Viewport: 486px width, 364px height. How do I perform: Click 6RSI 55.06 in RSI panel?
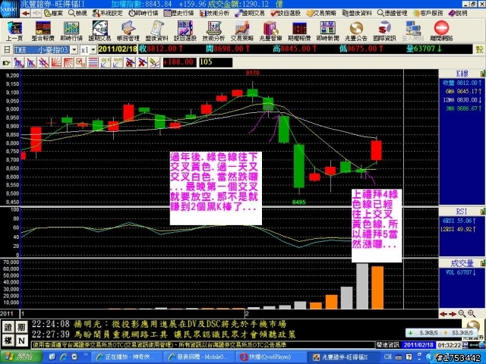point(460,221)
